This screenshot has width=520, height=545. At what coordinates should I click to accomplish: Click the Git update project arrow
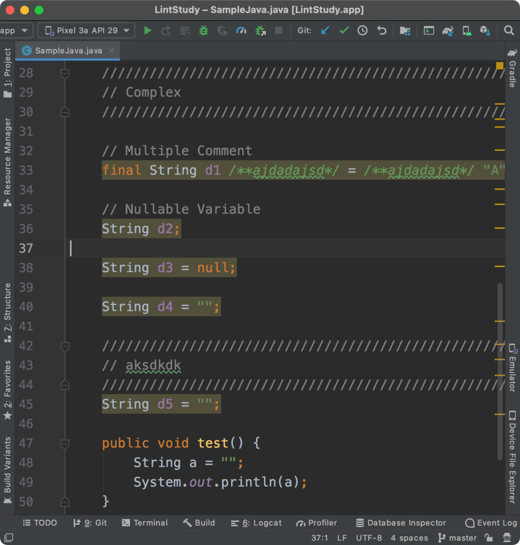pos(325,31)
